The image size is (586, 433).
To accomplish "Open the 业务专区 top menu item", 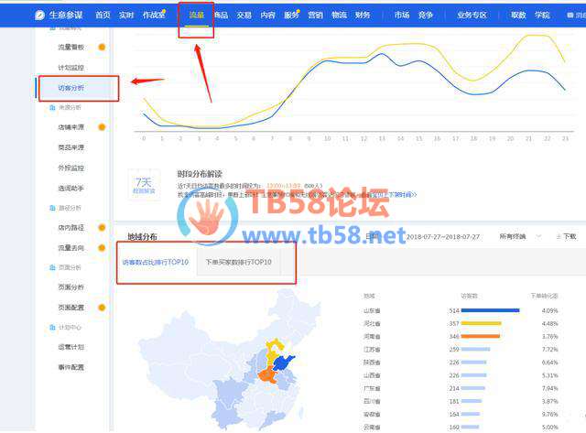I will point(472,16).
